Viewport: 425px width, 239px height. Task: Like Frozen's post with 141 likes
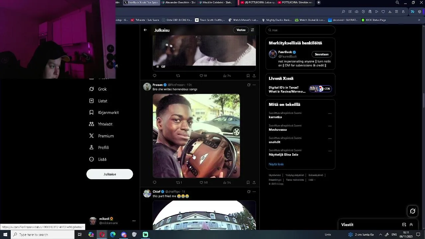tap(204, 183)
